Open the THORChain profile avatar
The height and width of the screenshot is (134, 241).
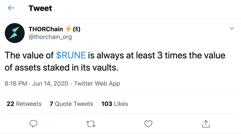click(x=15, y=33)
